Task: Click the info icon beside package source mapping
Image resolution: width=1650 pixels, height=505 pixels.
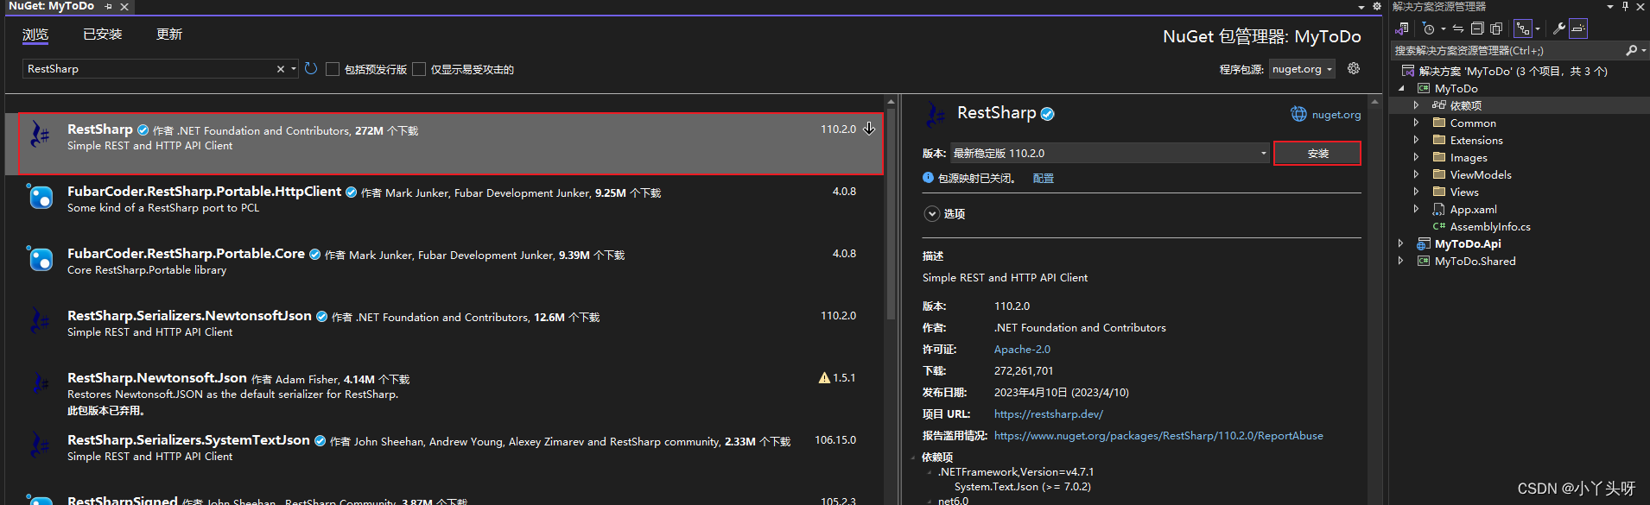Action: tap(928, 178)
